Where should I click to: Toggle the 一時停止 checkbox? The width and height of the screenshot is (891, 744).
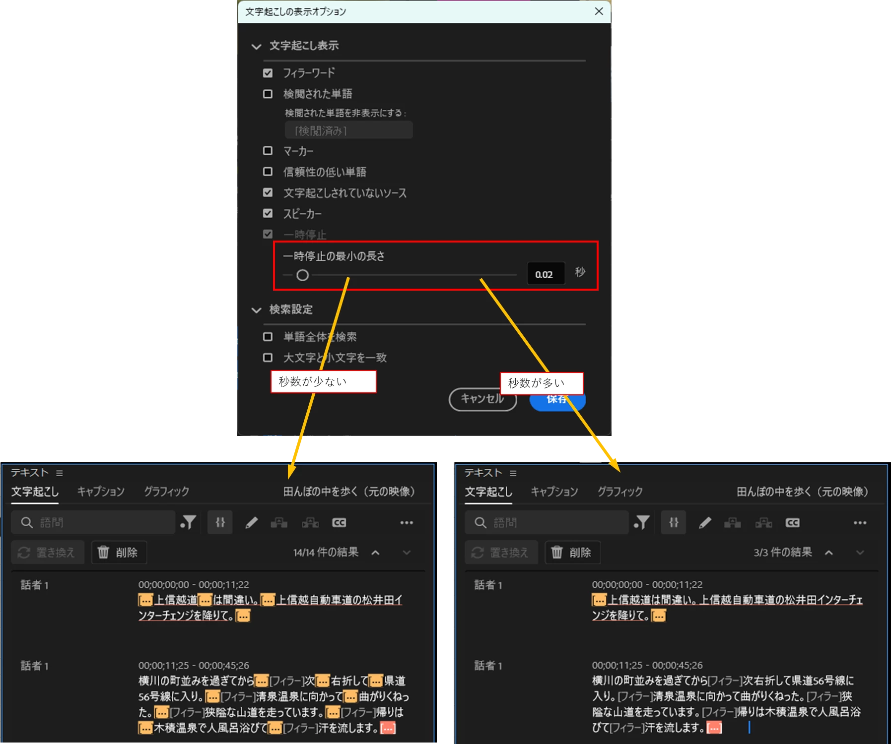point(268,234)
